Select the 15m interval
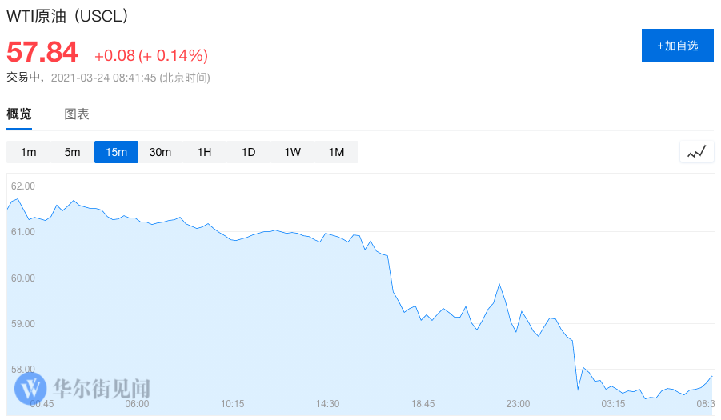Viewport: 721px width, 420px height. pyautogui.click(x=117, y=152)
